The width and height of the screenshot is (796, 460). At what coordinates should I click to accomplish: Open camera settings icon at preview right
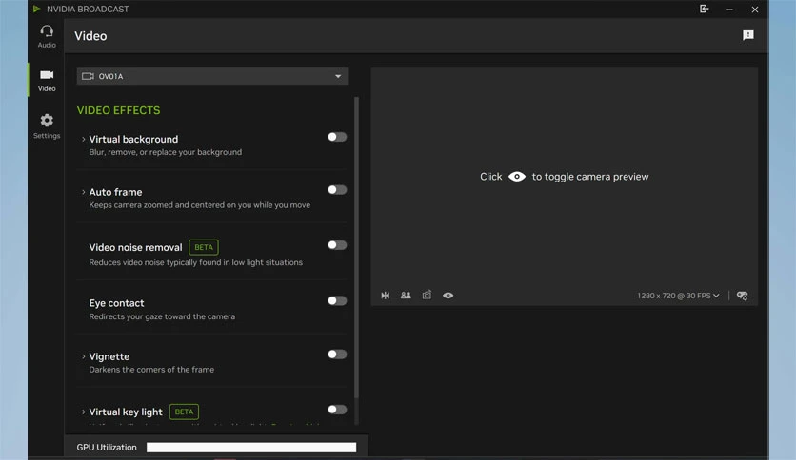point(742,296)
